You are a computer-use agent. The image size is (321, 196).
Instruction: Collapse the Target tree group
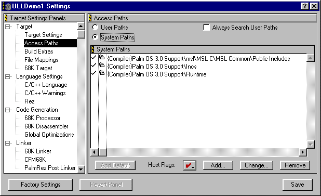click(8, 27)
